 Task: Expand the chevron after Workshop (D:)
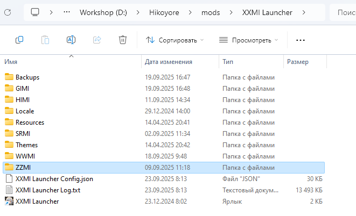click(138, 12)
